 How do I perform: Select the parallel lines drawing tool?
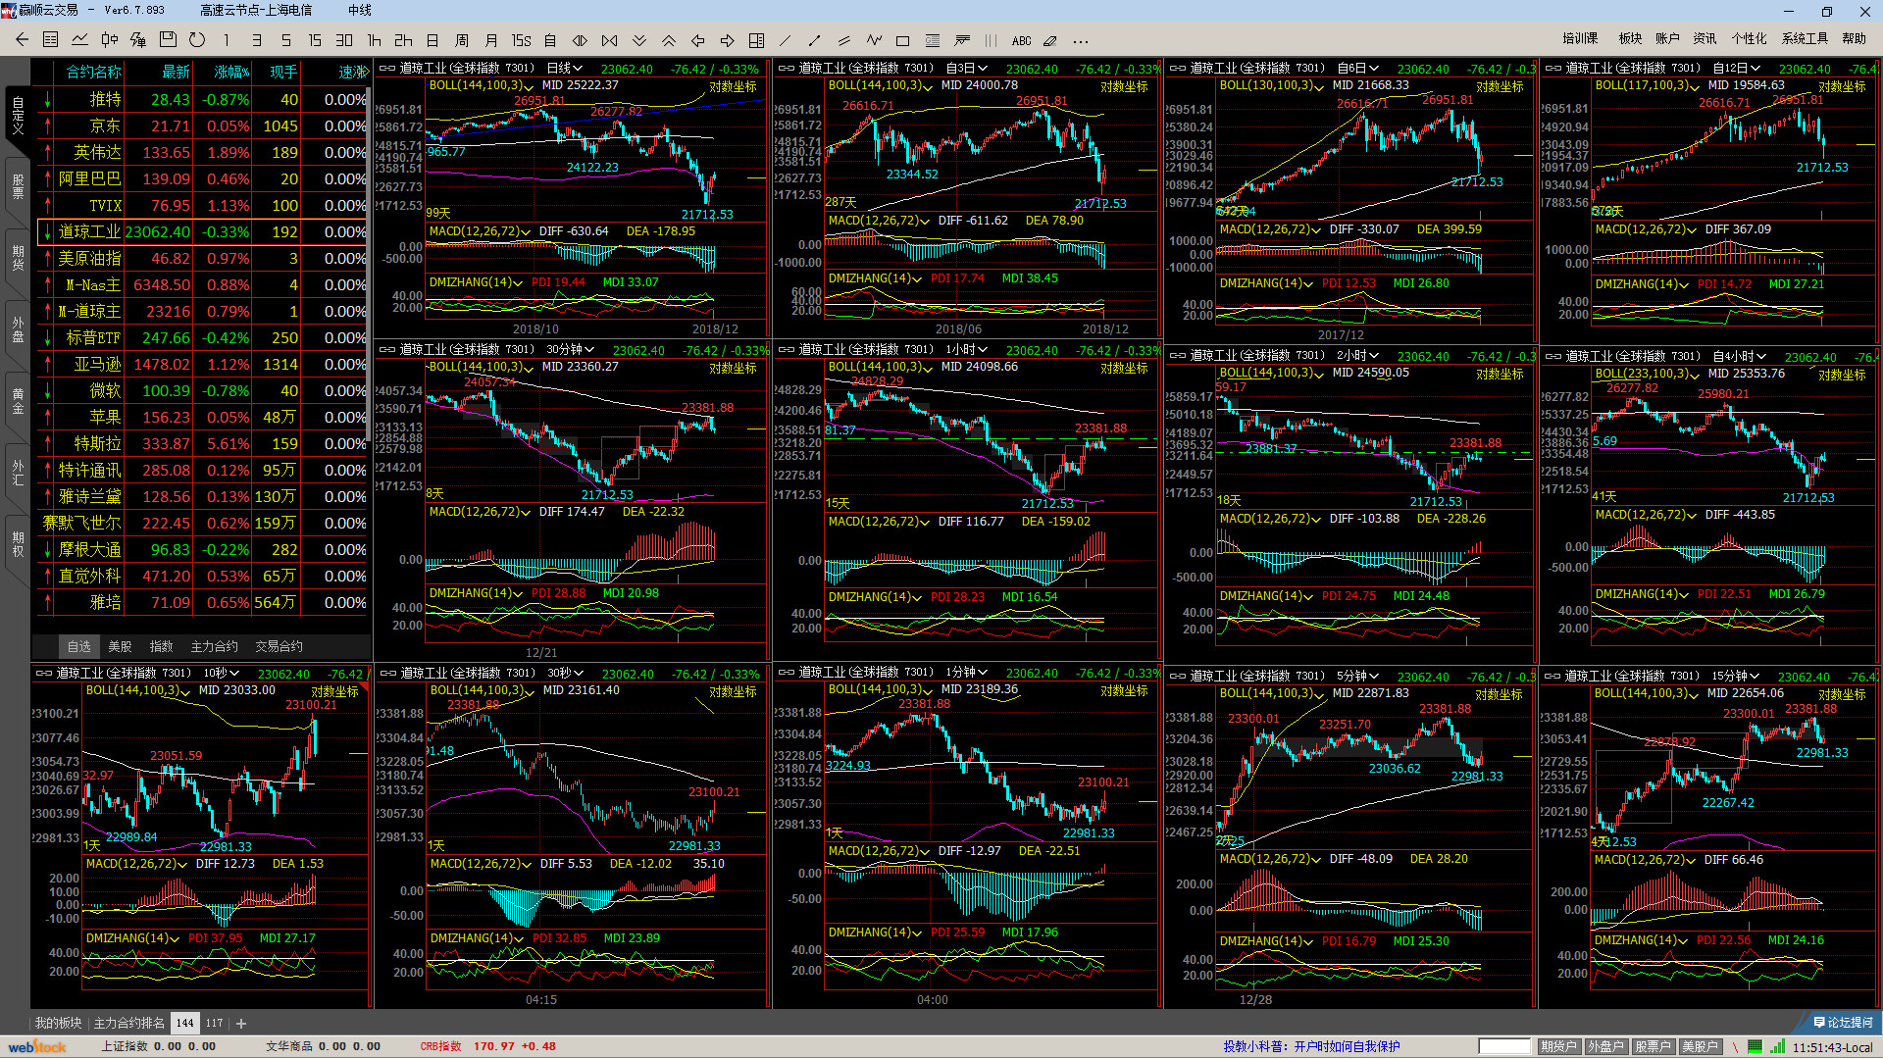pos(843,40)
